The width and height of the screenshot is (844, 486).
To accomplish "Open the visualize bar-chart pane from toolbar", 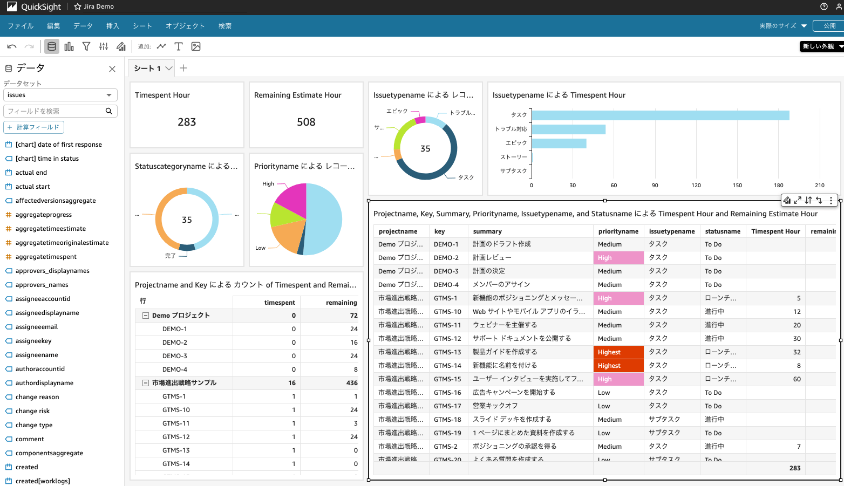I will click(69, 46).
